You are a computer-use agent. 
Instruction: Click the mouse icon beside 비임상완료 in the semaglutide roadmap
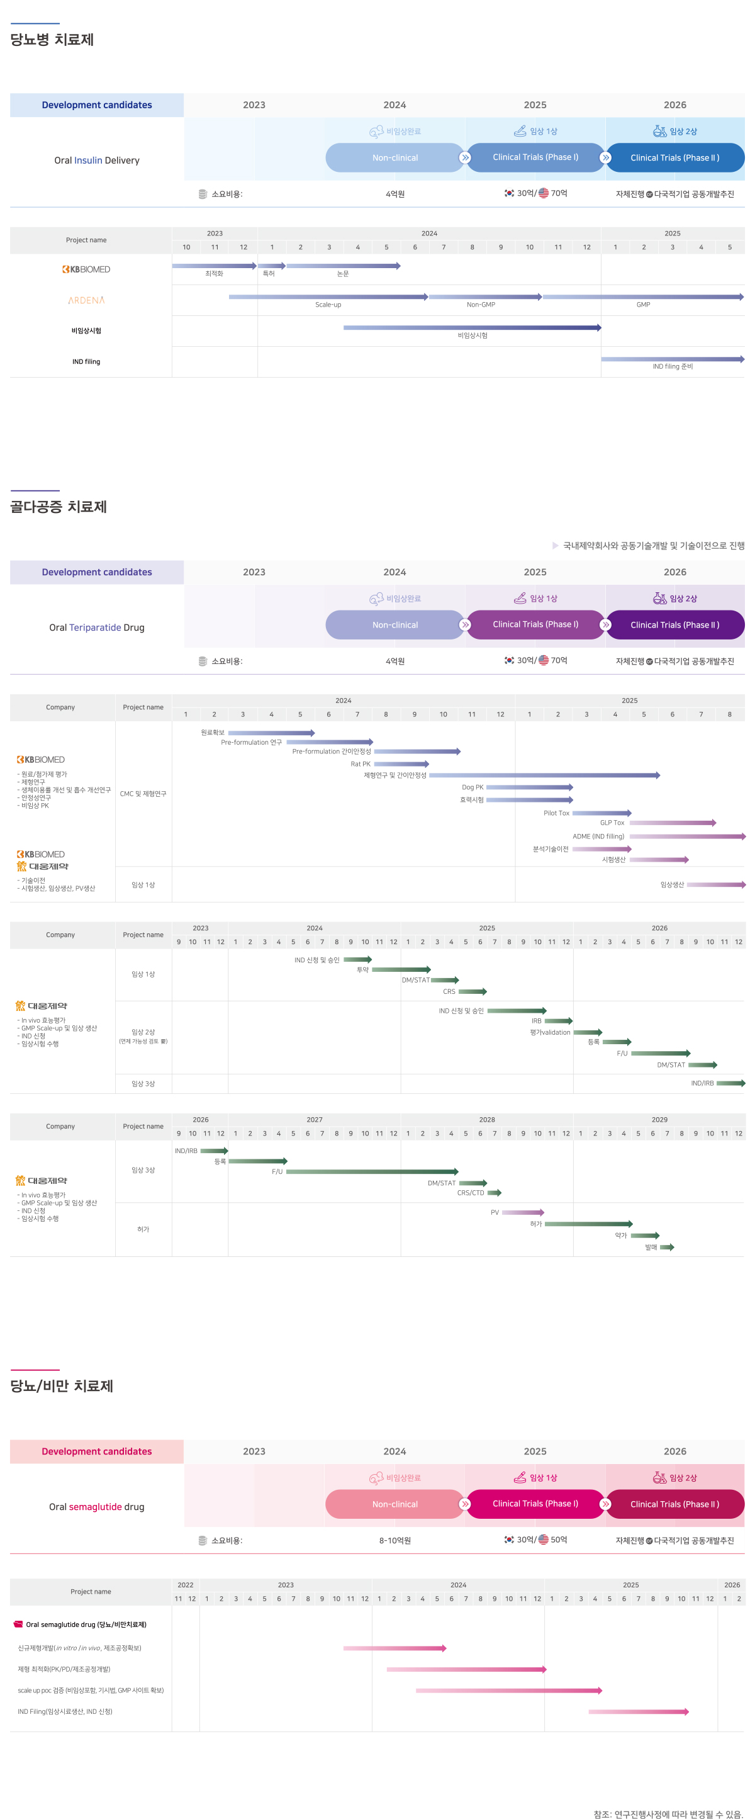coord(376,1478)
